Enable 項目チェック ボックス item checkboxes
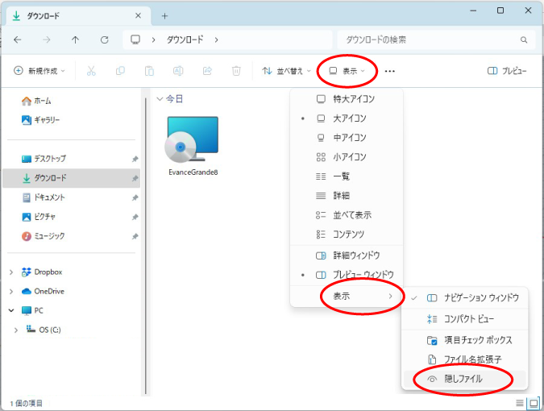Screen dimensions: 544x411 click(478, 339)
